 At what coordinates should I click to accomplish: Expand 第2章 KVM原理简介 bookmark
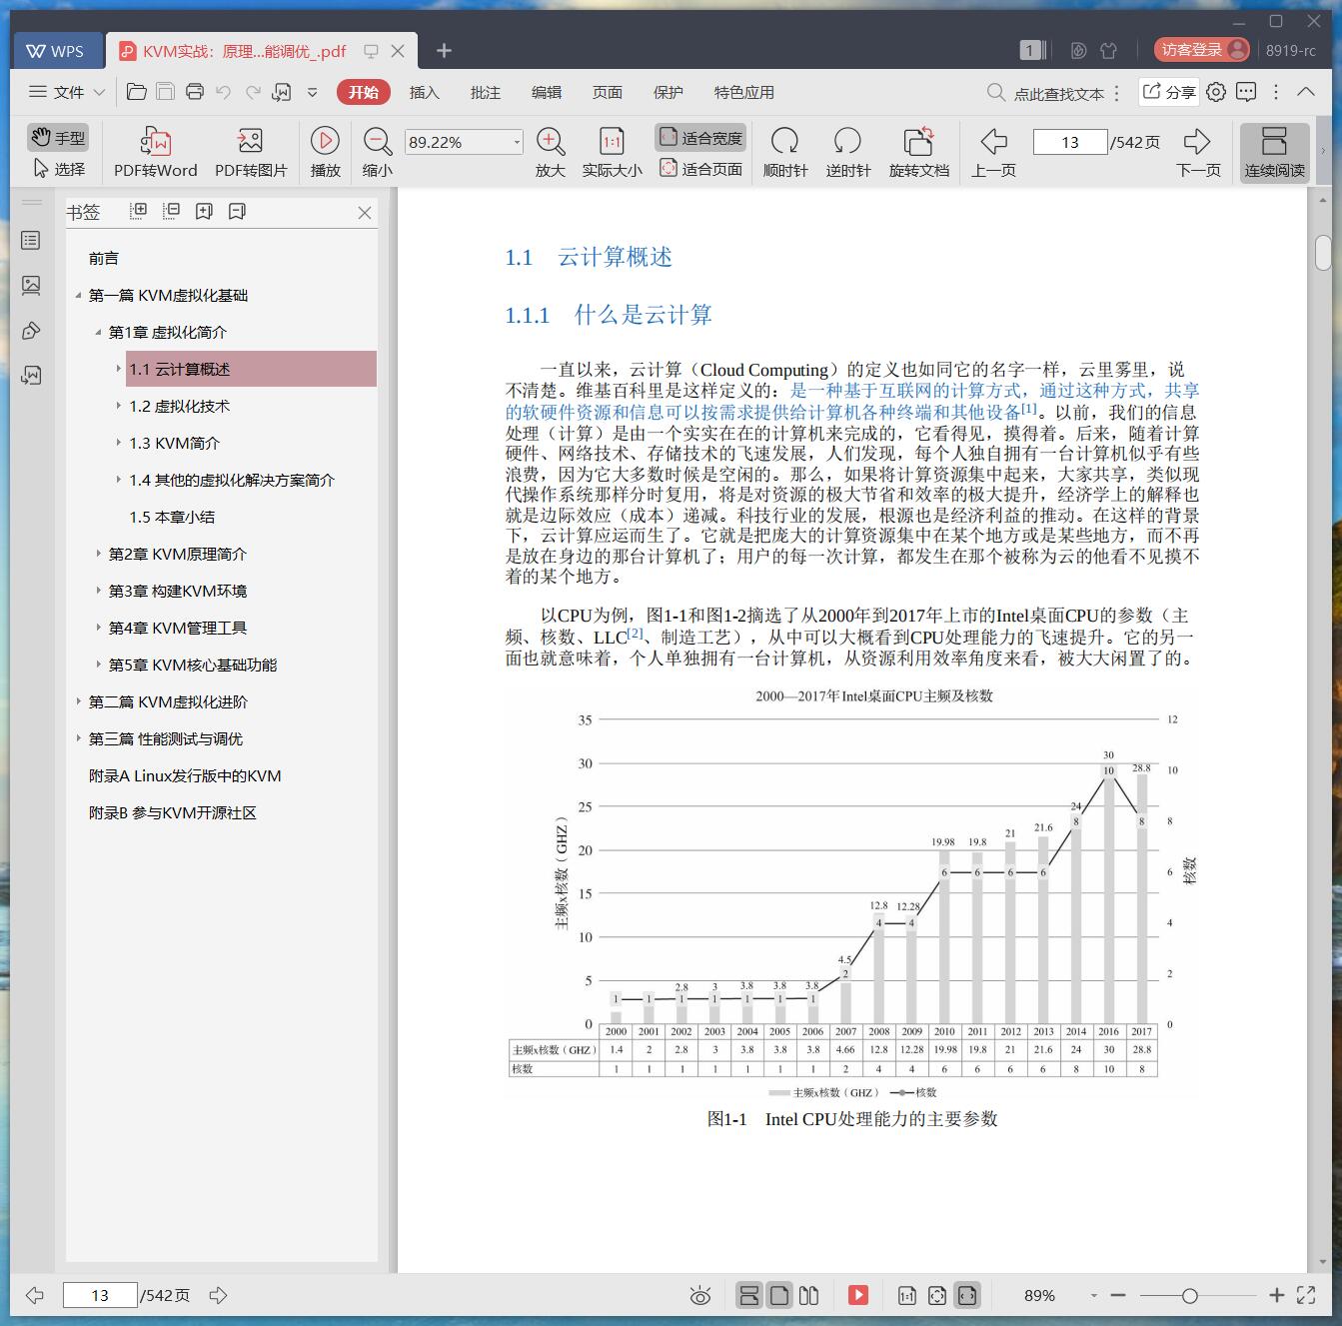point(98,554)
